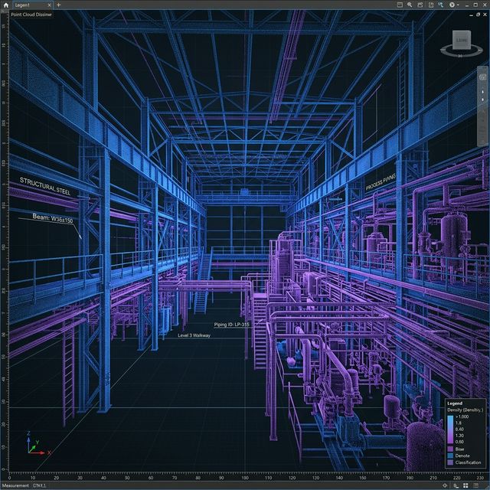Viewport: 490px width, 490px height.
Task: Click the Measurement status bar label
Action: (x=15, y=485)
